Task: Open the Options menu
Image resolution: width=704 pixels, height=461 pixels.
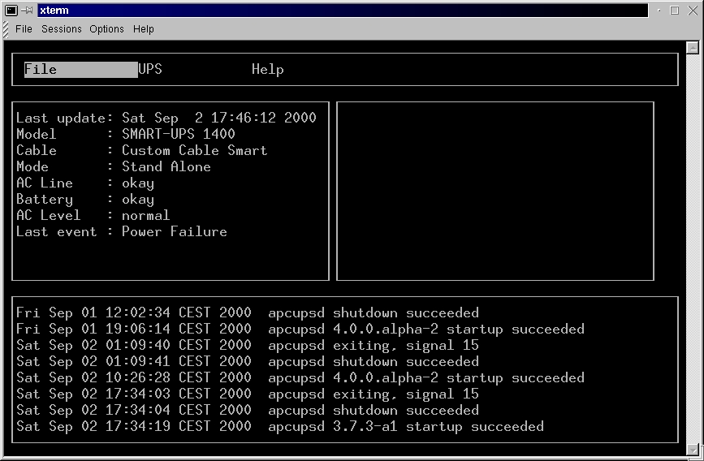Action: tap(106, 29)
